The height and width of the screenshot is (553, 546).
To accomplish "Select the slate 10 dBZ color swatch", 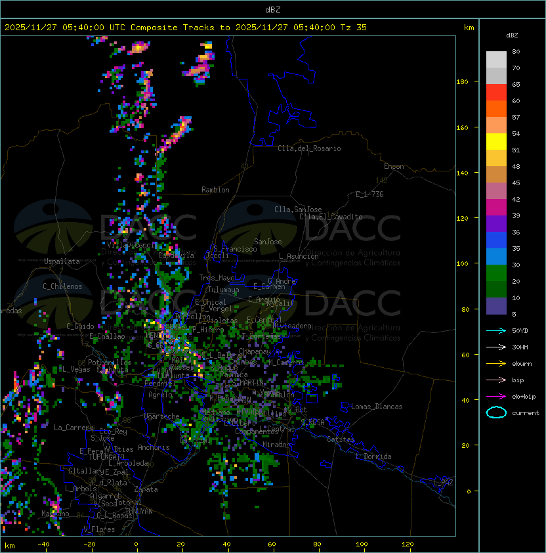I will [496, 306].
